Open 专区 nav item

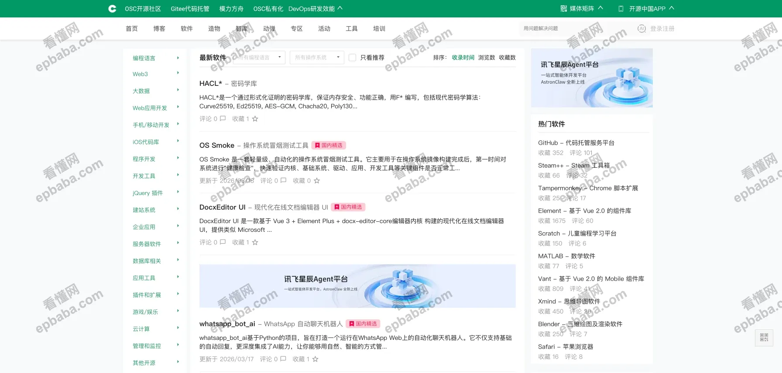297,29
